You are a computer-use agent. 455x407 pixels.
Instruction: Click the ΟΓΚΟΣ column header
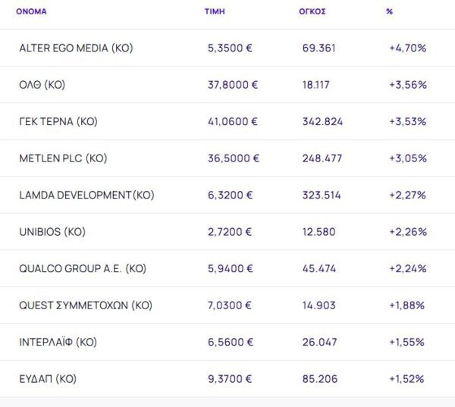pyautogui.click(x=312, y=11)
